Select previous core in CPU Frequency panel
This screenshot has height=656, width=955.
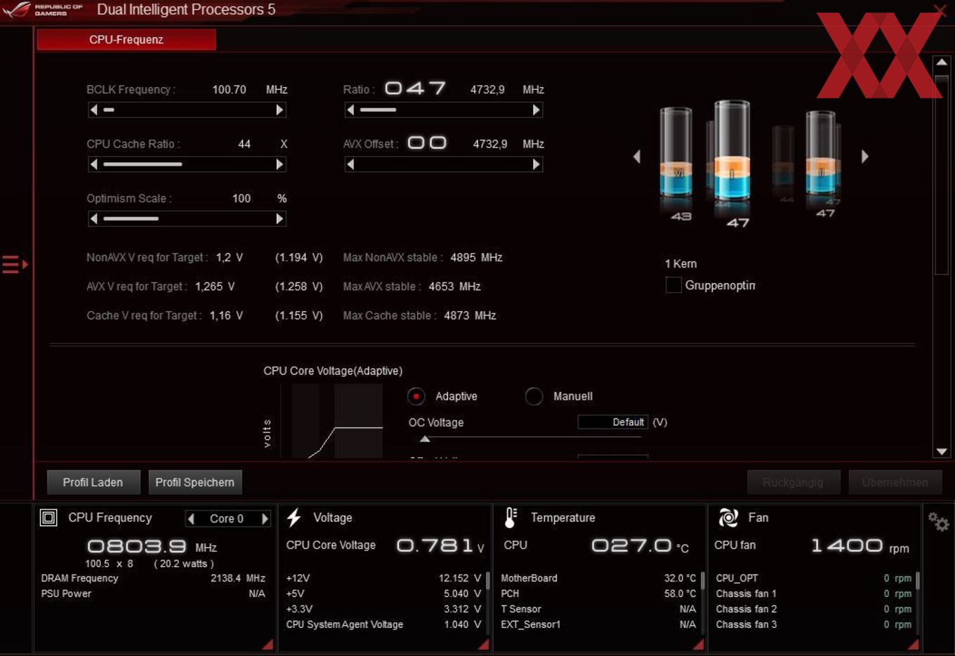pyautogui.click(x=191, y=519)
